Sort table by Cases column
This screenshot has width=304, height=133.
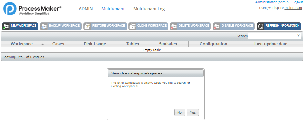coord(58,44)
